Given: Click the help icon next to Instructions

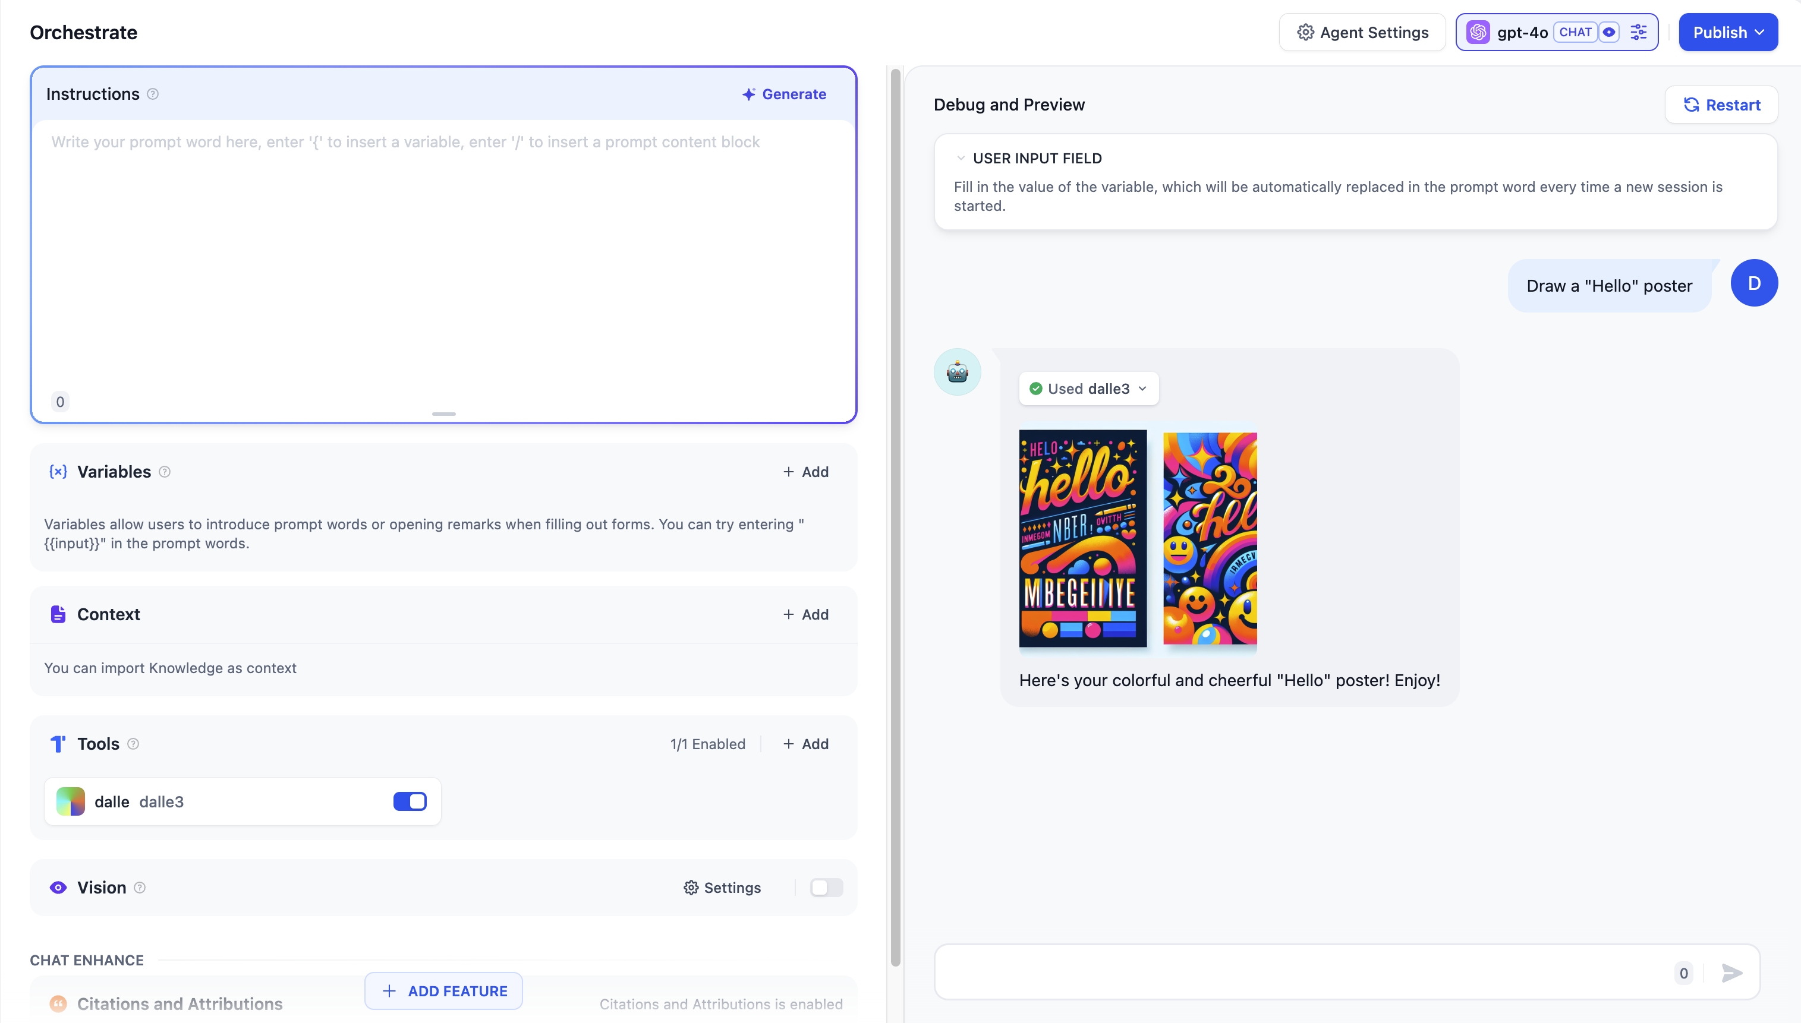Looking at the screenshot, I should click(153, 94).
